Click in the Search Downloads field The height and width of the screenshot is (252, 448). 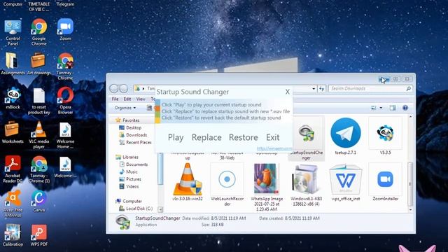370,89
